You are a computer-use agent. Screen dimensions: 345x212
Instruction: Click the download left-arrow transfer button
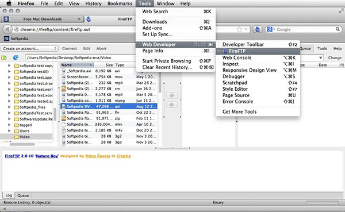pos(172,95)
